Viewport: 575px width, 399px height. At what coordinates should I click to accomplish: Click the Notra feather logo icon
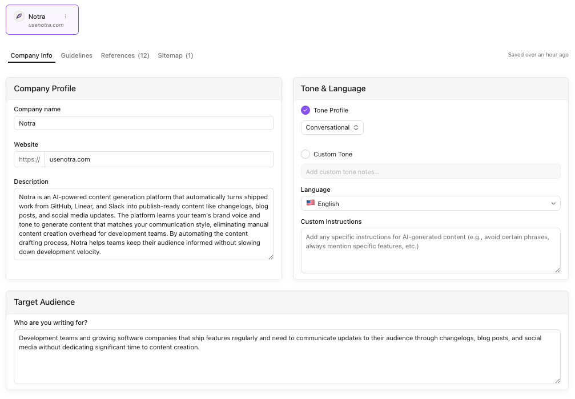coord(19,17)
